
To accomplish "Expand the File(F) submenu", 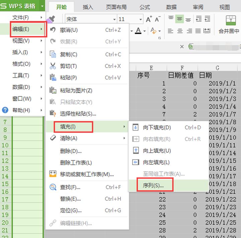I will click(42, 17).
